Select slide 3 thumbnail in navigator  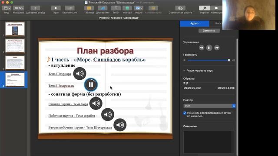[x=15, y=63]
